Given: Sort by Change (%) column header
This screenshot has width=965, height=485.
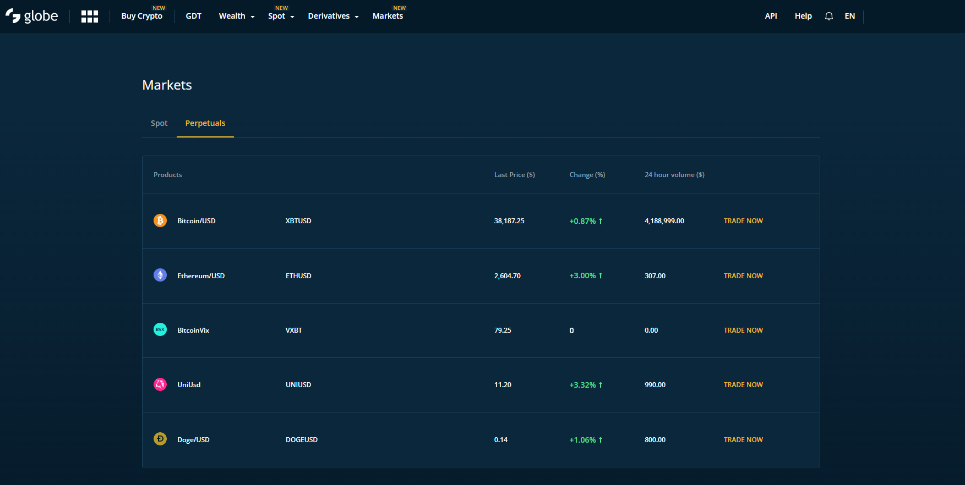Looking at the screenshot, I should coord(587,175).
